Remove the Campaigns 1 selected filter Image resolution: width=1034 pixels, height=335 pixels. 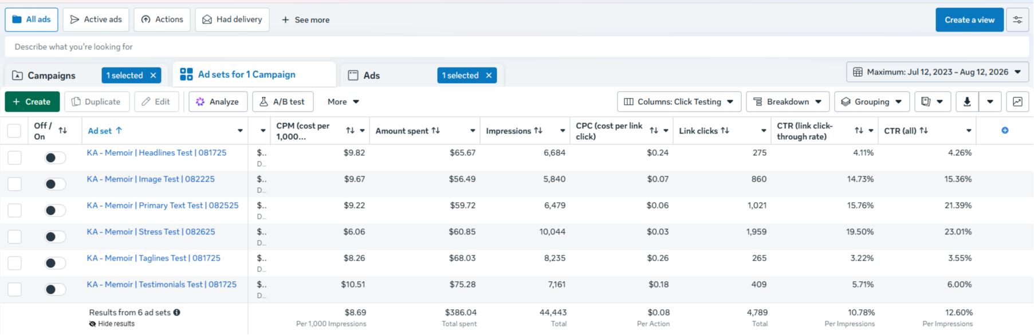(x=153, y=75)
